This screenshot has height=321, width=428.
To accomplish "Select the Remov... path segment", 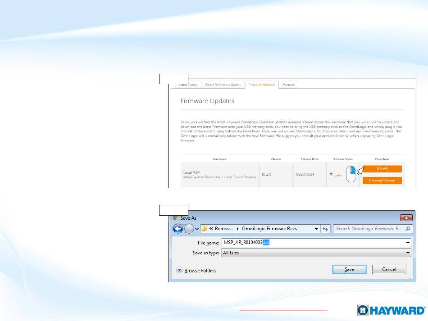I will [224, 229].
